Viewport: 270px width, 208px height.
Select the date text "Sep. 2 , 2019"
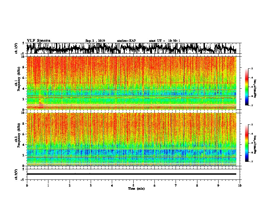95,41
